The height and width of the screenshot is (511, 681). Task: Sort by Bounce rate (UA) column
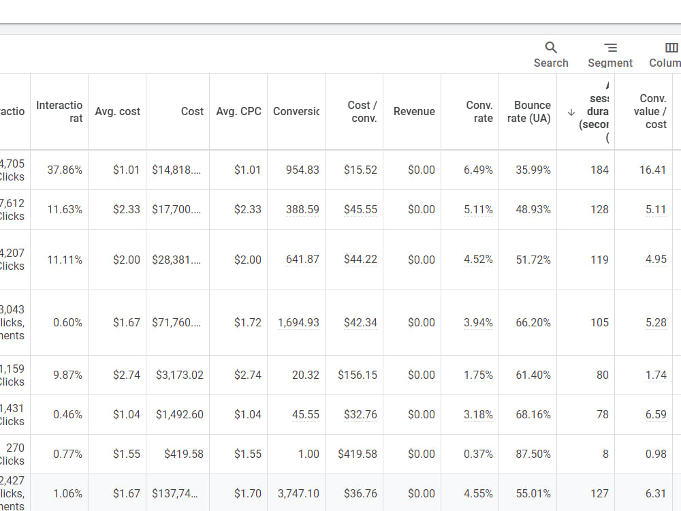pos(528,112)
